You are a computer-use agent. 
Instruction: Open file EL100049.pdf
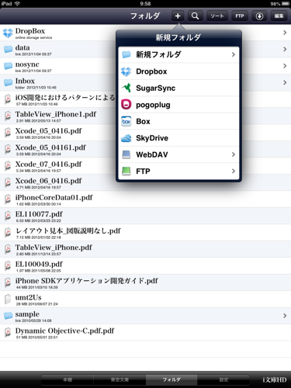145,266
